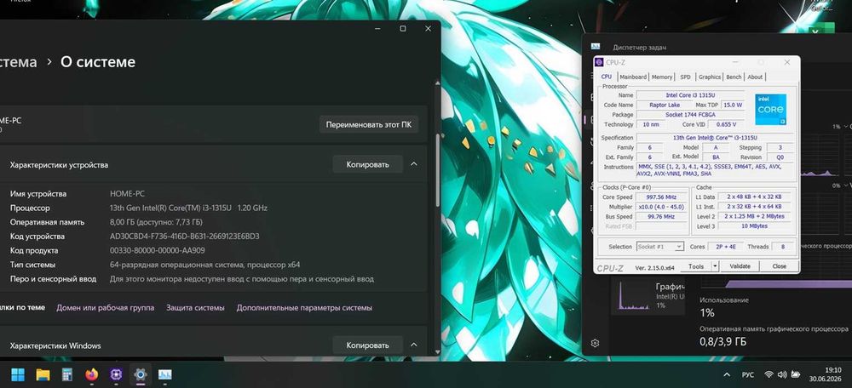This screenshot has height=388, width=852.
Task: Open the Socket #1 selection dropdown
Action: click(x=659, y=247)
